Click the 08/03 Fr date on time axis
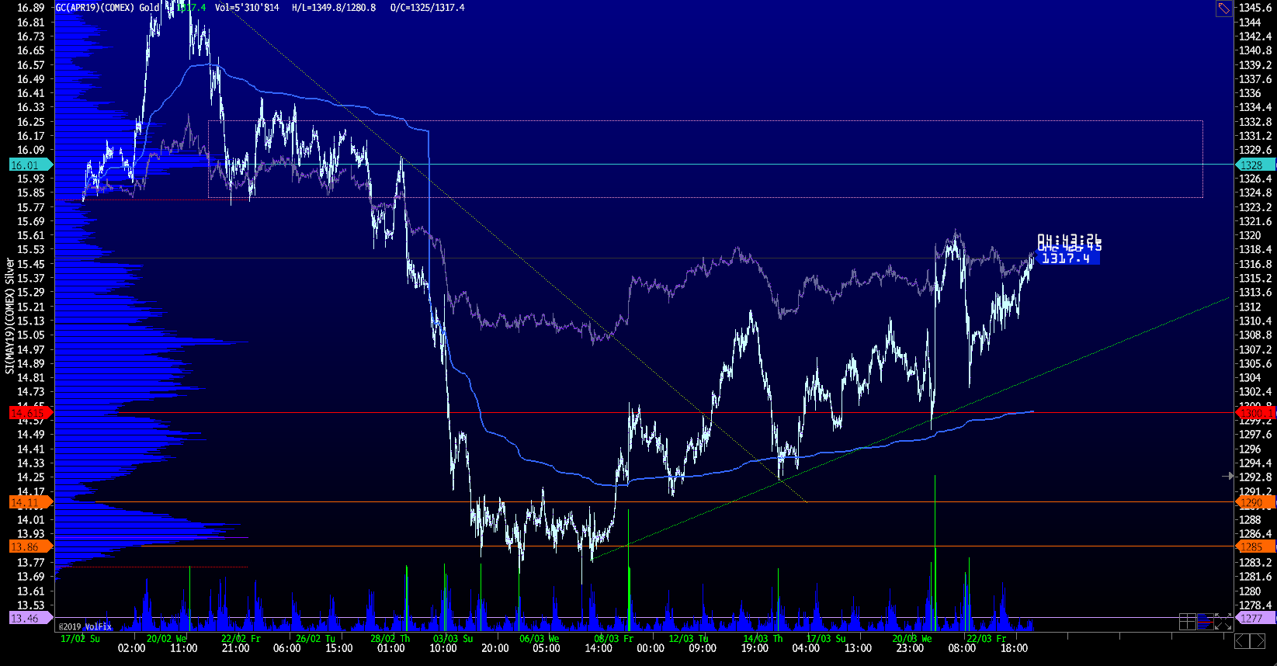Viewport: 1277px width, 666px height. click(x=613, y=639)
